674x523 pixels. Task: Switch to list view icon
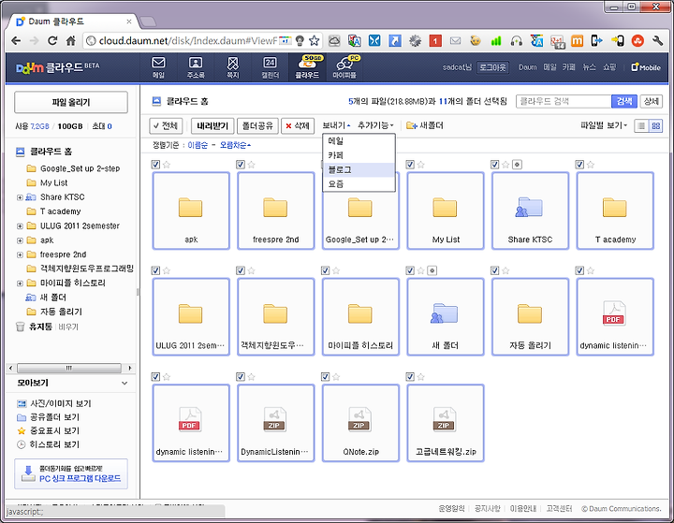641,126
